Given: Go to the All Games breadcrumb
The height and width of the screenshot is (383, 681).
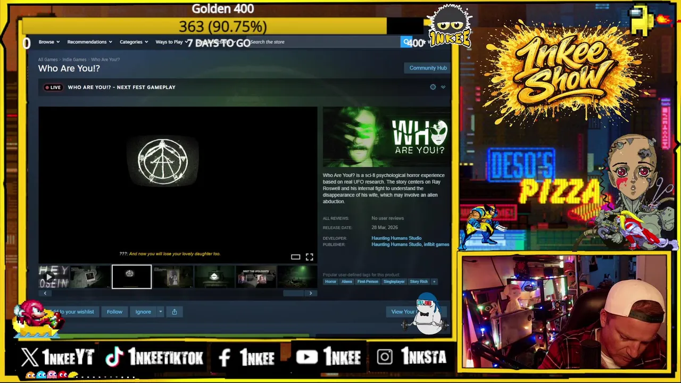Looking at the screenshot, I should pyautogui.click(x=48, y=60).
